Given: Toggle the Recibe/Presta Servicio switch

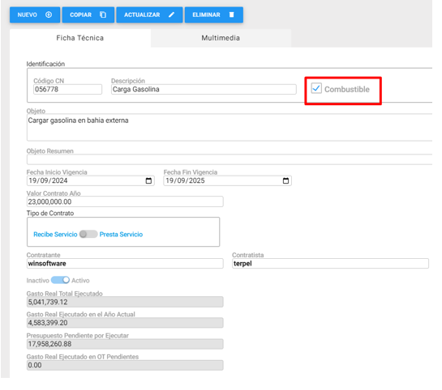Looking at the screenshot, I should [88, 234].
